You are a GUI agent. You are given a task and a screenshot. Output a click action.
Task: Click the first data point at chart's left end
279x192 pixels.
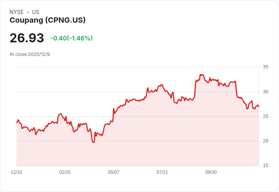tap(17, 122)
